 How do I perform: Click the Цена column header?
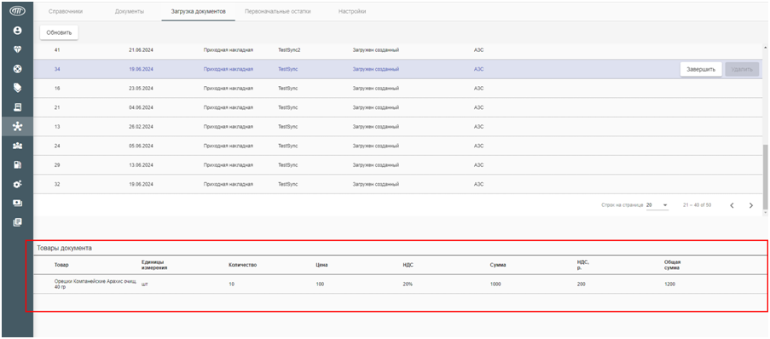(x=321, y=265)
